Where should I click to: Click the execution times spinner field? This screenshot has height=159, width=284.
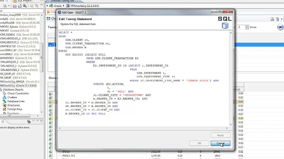pos(241,27)
